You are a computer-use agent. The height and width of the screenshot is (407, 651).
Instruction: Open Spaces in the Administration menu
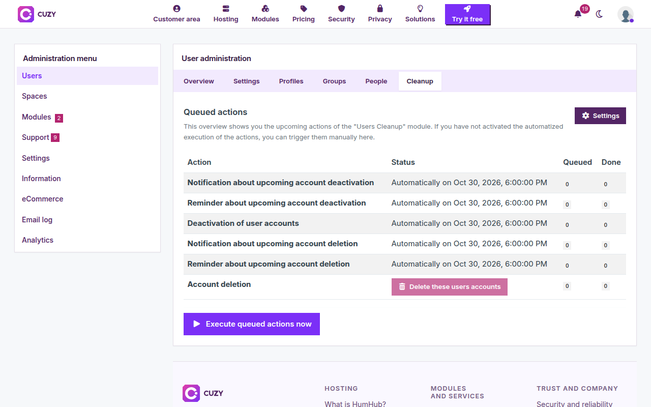pos(87,96)
